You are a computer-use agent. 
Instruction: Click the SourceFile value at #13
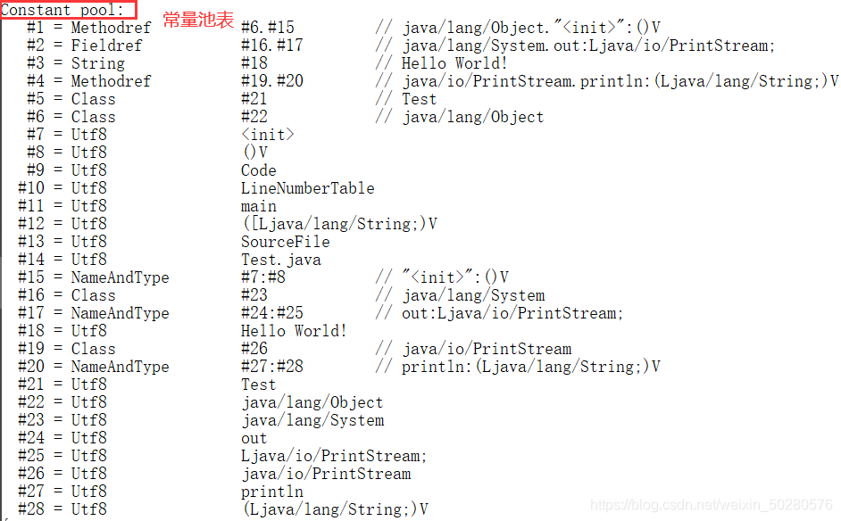pyautogui.click(x=286, y=242)
